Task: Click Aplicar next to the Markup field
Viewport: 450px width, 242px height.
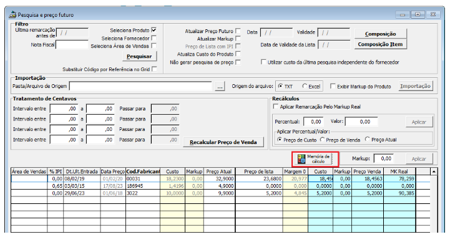Action: point(419,158)
